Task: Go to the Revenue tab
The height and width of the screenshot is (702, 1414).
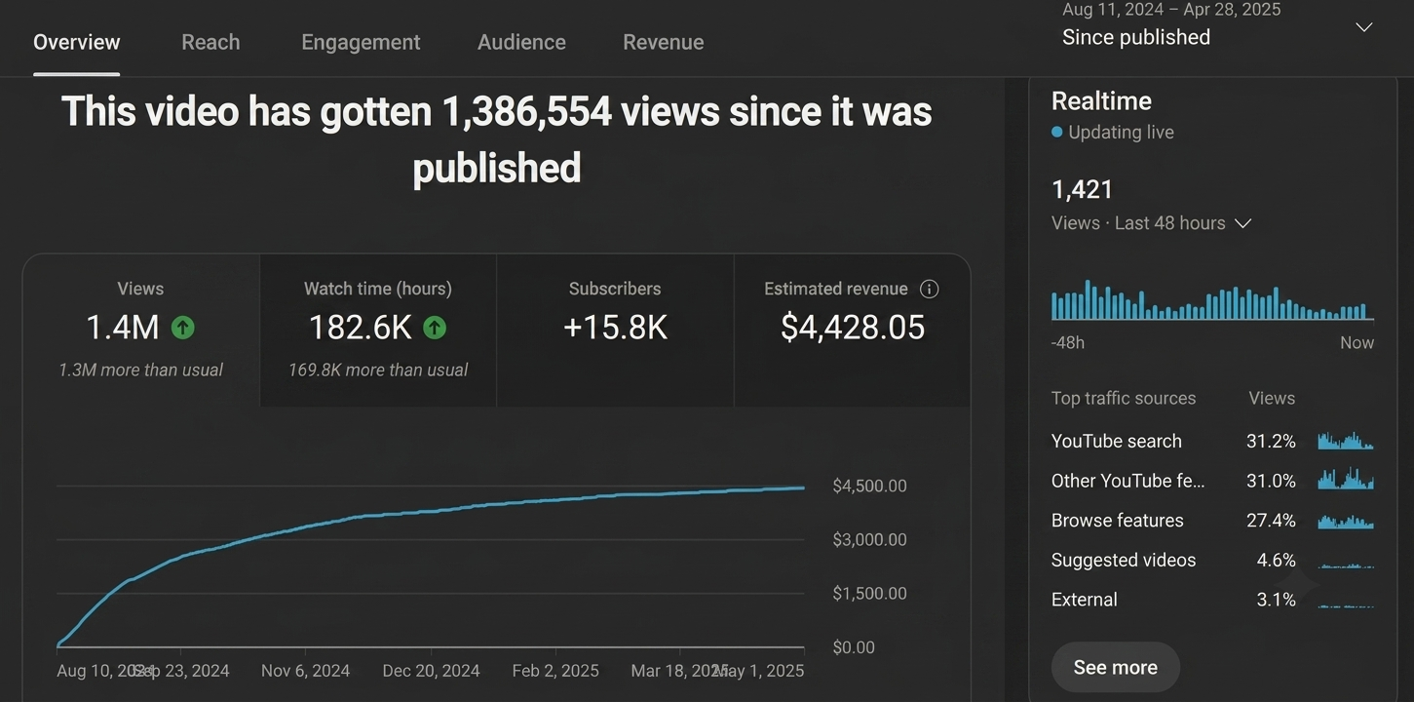Action: [663, 42]
